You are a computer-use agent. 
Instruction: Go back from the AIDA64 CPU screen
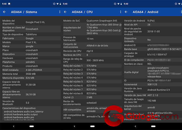click(x=65, y=12)
